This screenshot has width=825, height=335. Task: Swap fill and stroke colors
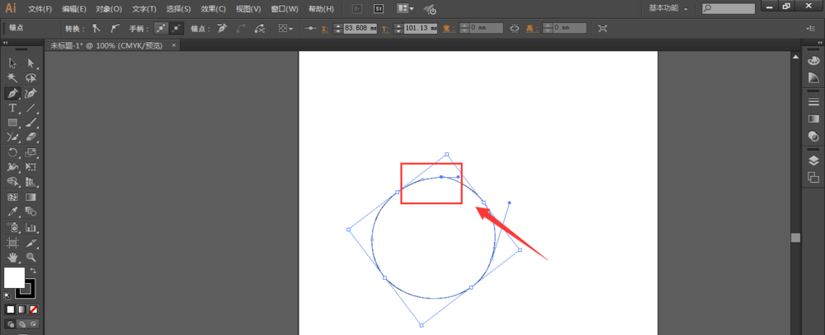click(x=33, y=271)
